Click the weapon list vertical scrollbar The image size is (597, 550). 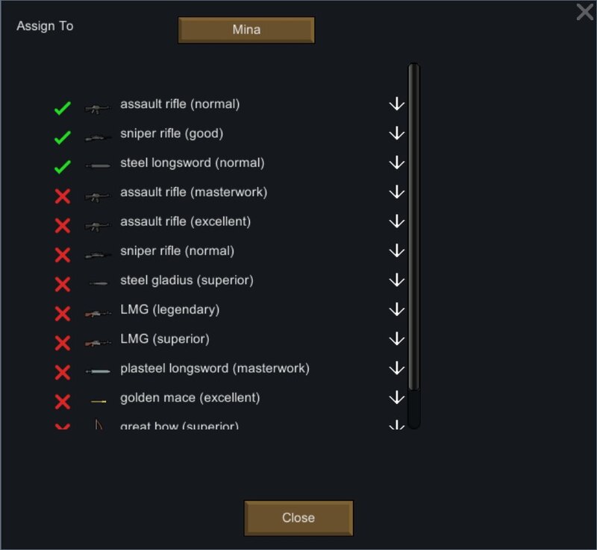pos(414,246)
